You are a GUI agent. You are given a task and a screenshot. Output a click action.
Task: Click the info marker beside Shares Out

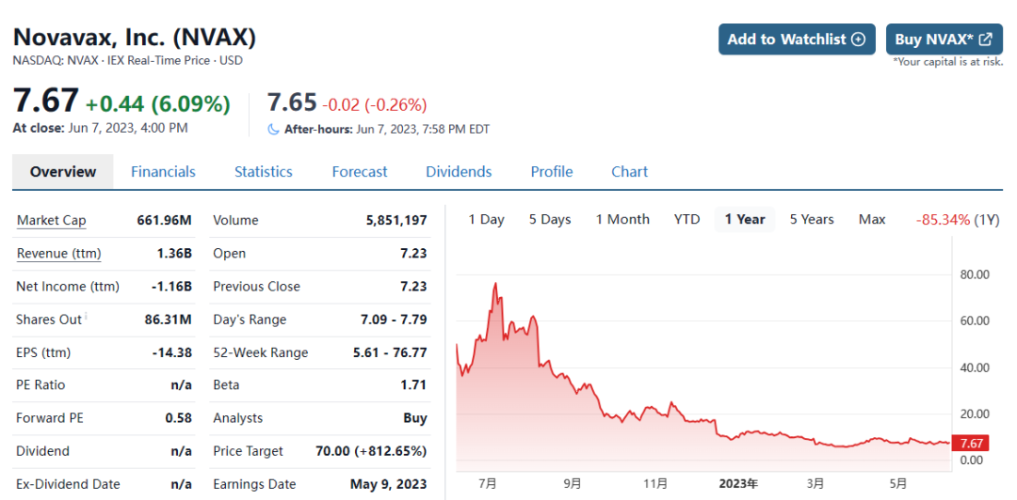[87, 316]
